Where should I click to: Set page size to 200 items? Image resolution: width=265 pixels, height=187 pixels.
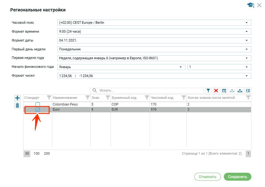pyautogui.click(x=47, y=153)
